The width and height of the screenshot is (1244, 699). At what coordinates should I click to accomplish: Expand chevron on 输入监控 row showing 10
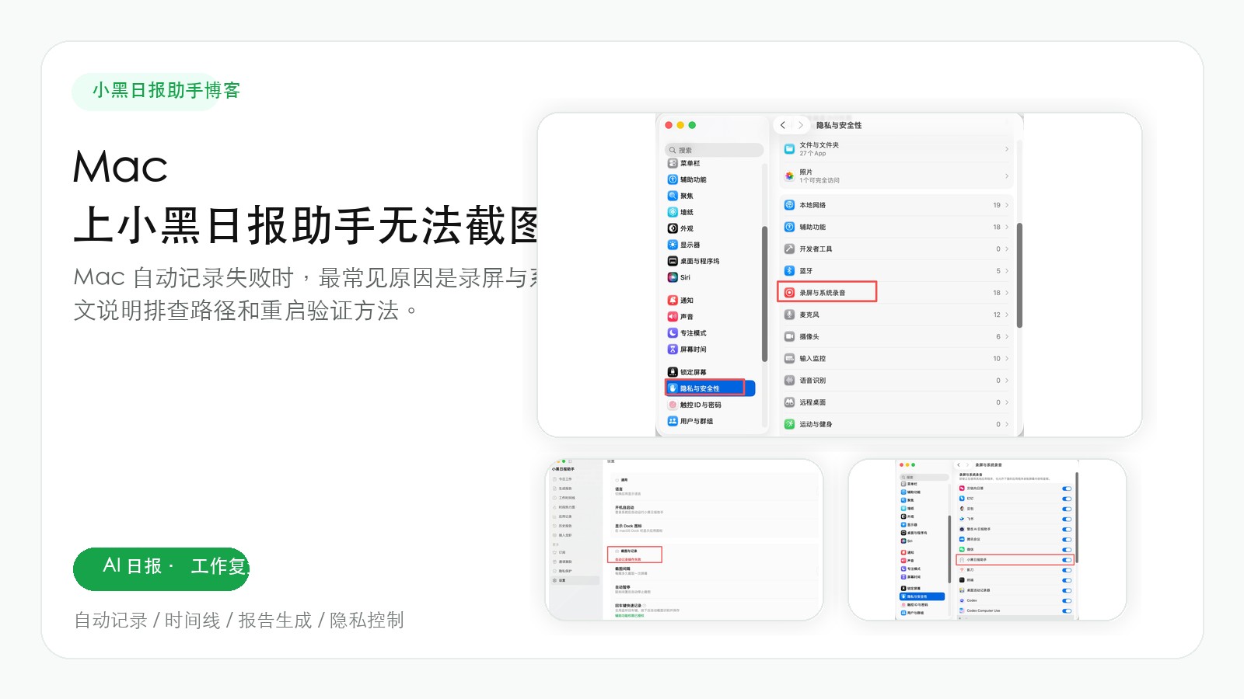click(x=1007, y=358)
